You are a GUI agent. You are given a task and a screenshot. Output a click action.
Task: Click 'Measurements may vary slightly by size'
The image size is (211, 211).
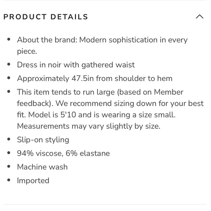89,126
